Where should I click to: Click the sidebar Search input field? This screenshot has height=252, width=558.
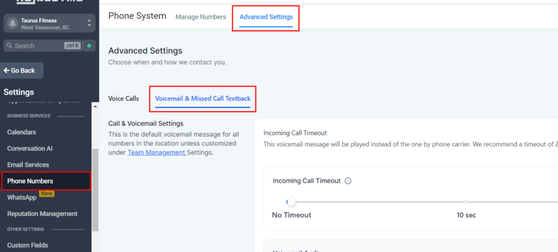click(38, 46)
